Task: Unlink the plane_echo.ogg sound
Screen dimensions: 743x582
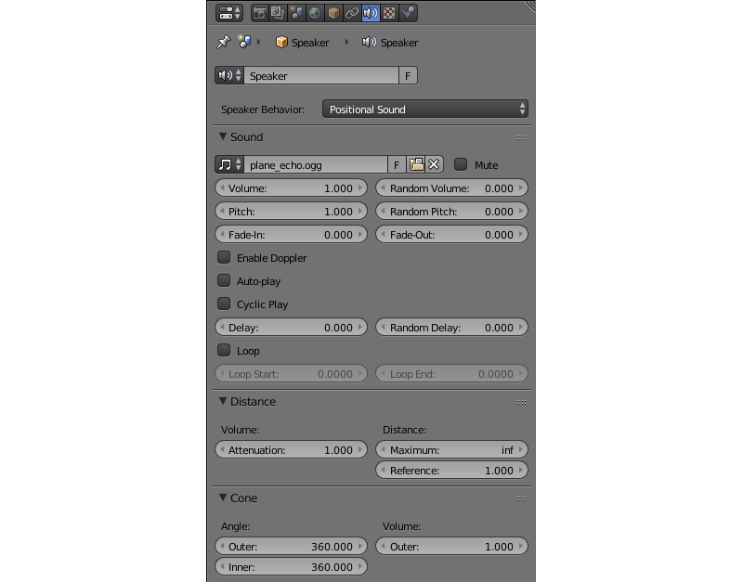Action: (x=434, y=164)
